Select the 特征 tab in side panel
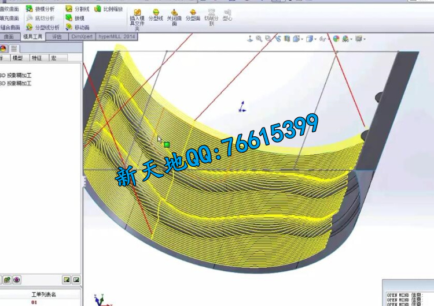The image size is (434, 306). tap(36, 58)
